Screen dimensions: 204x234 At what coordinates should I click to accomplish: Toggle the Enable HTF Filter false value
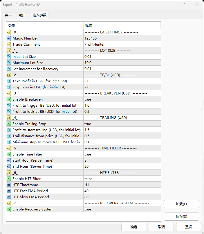coord(122,179)
